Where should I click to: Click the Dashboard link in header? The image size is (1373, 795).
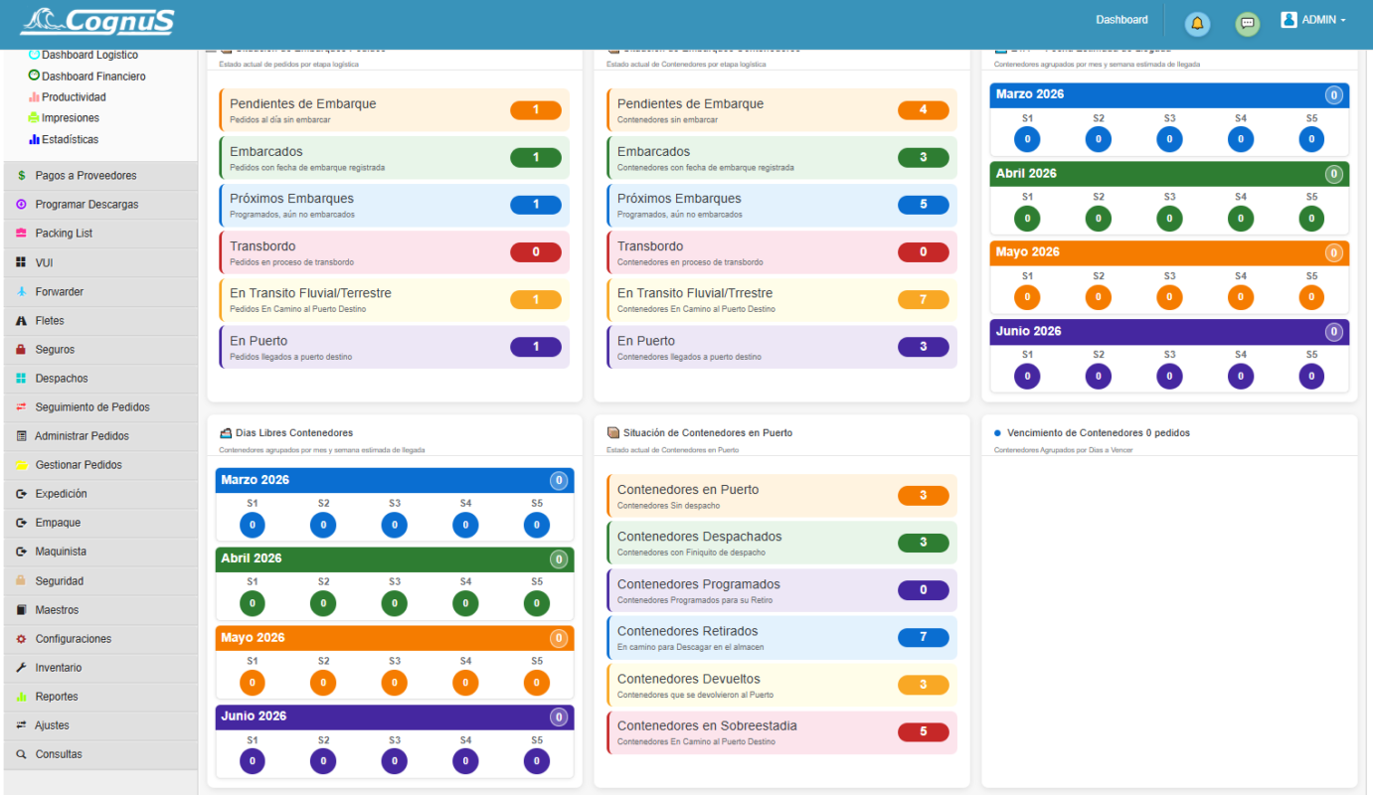pyautogui.click(x=1121, y=20)
